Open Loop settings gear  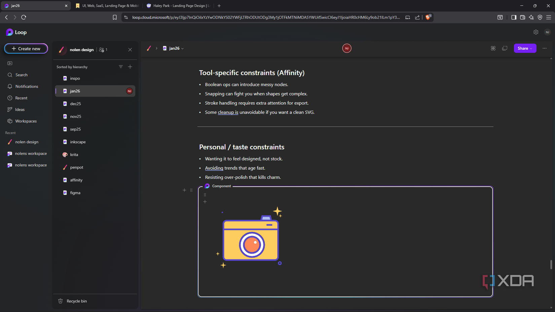click(536, 32)
